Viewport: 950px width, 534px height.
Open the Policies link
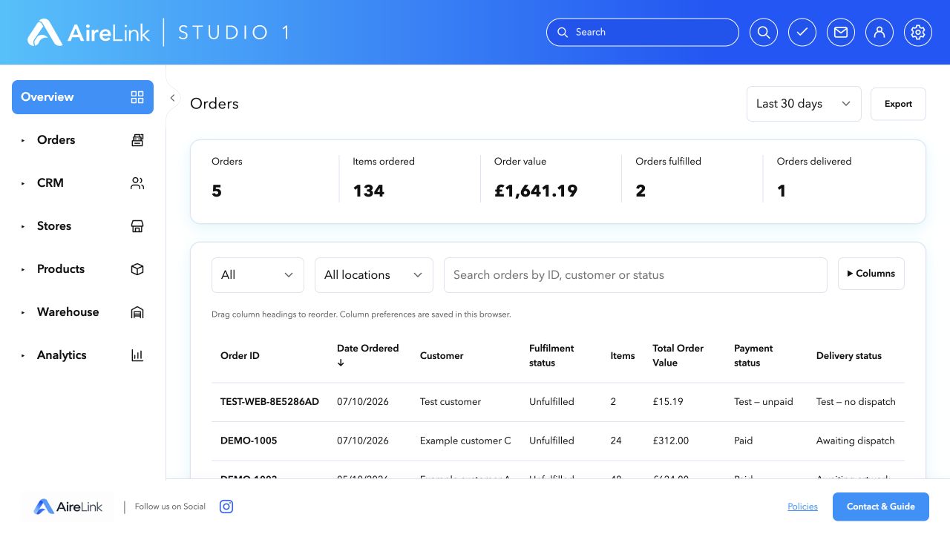tap(802, 507)
